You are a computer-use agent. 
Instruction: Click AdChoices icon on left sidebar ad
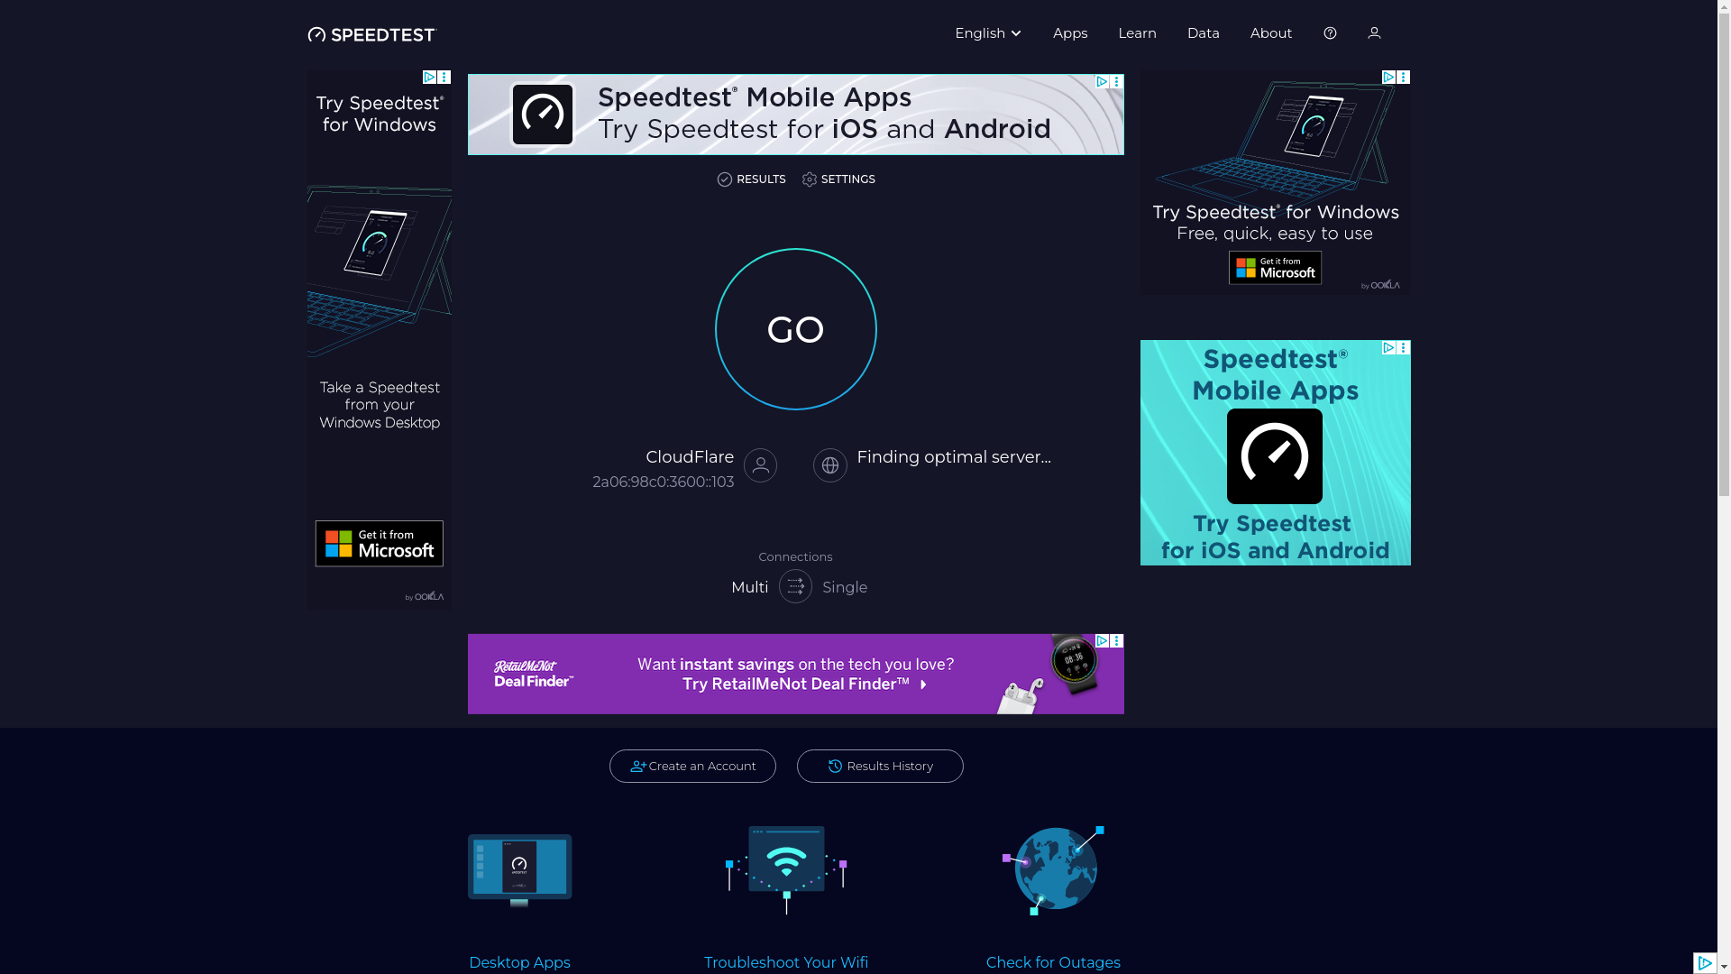click(429, 78)
